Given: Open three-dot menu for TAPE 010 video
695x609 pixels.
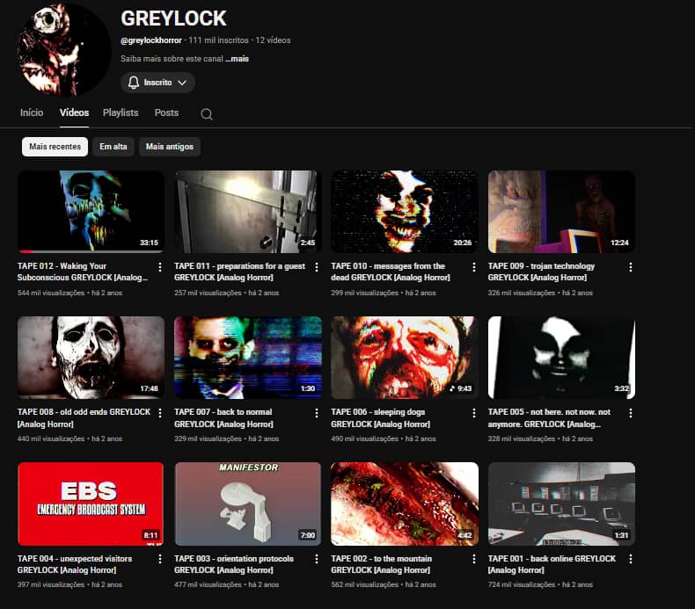Looking at the screenshot, I should (x=473, y=267).
